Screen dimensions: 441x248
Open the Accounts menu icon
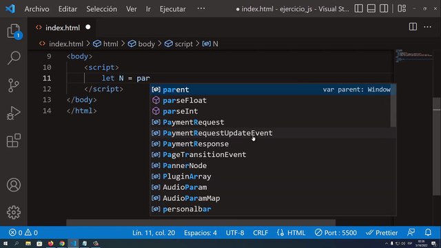[14, 185]
